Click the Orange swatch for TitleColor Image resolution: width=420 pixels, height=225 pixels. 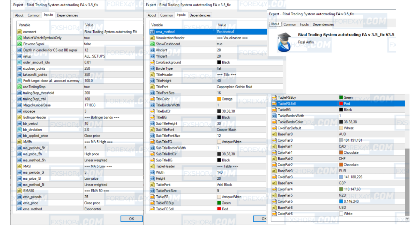219,99
